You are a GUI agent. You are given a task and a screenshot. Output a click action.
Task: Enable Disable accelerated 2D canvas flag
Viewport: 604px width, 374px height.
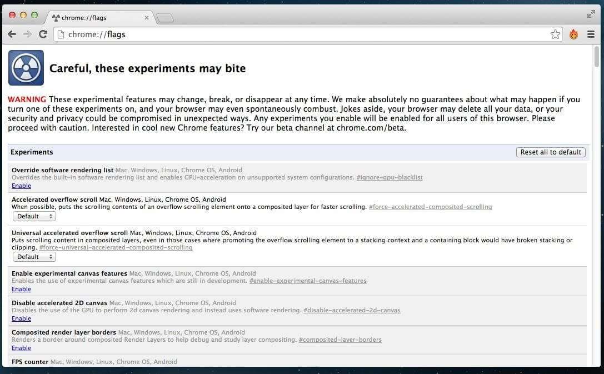(x=21, y=318)
